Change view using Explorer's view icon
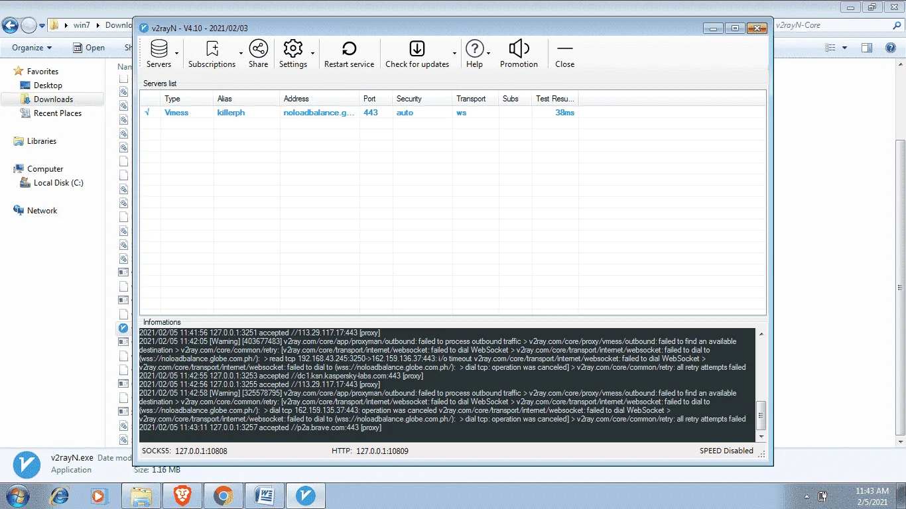This screenshot has width=906, height=509. pyautogui.click(x=830, y=48)
